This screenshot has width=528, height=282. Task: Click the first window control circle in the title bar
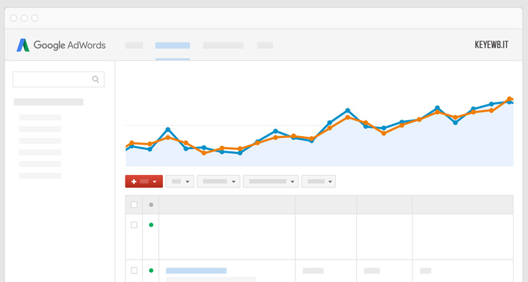click(13, 18)
